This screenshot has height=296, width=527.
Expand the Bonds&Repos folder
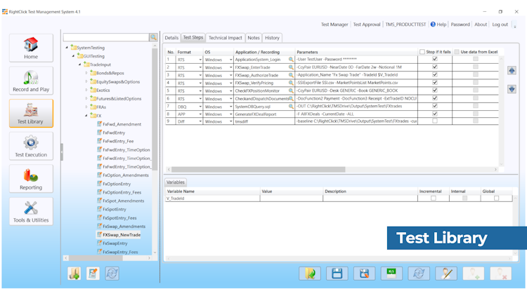click(86, 73)
